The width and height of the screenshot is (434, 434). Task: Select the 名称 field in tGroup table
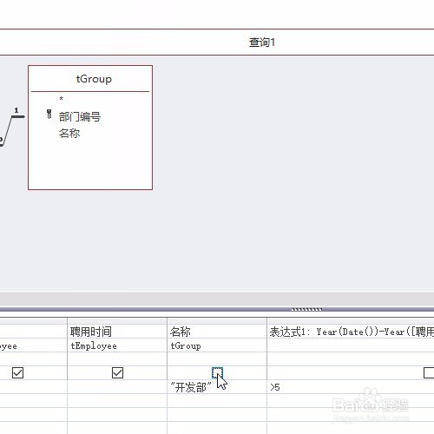pos(69,134)
